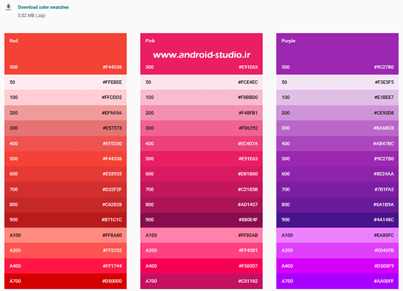This screenshot has width=403, height=291.
Task: Click the download arrow icon
Action: coord(8,8)
